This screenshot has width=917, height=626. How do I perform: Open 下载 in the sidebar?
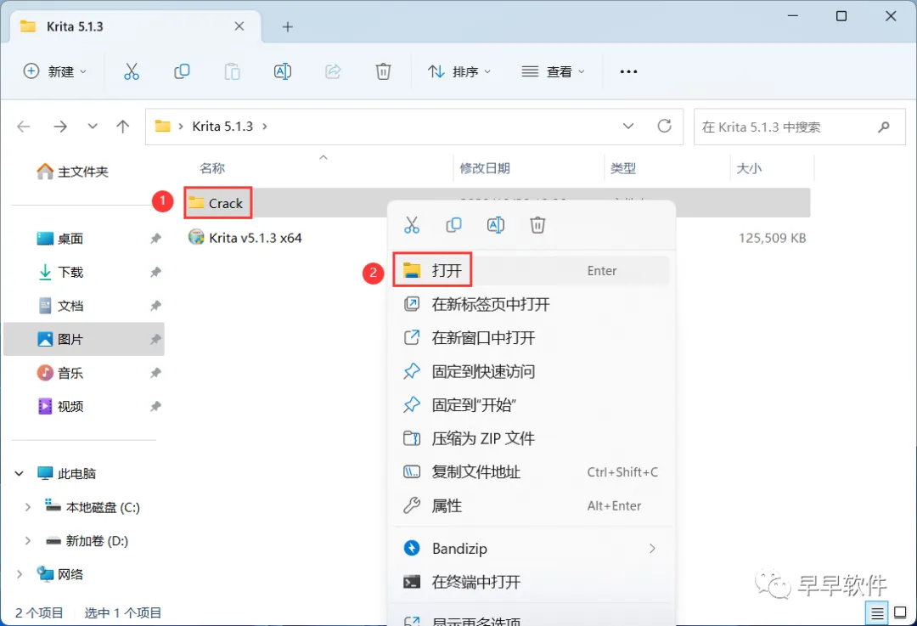[x=84, y=272]
